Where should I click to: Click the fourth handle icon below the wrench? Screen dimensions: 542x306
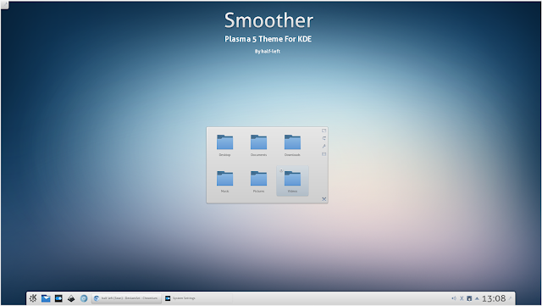[324, 154]
